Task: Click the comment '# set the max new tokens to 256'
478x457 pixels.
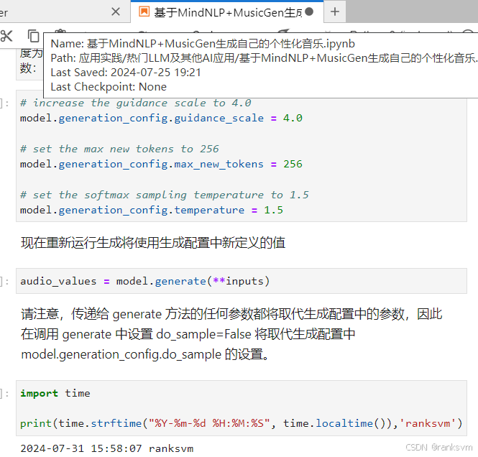Action: (x=119, y=149)
